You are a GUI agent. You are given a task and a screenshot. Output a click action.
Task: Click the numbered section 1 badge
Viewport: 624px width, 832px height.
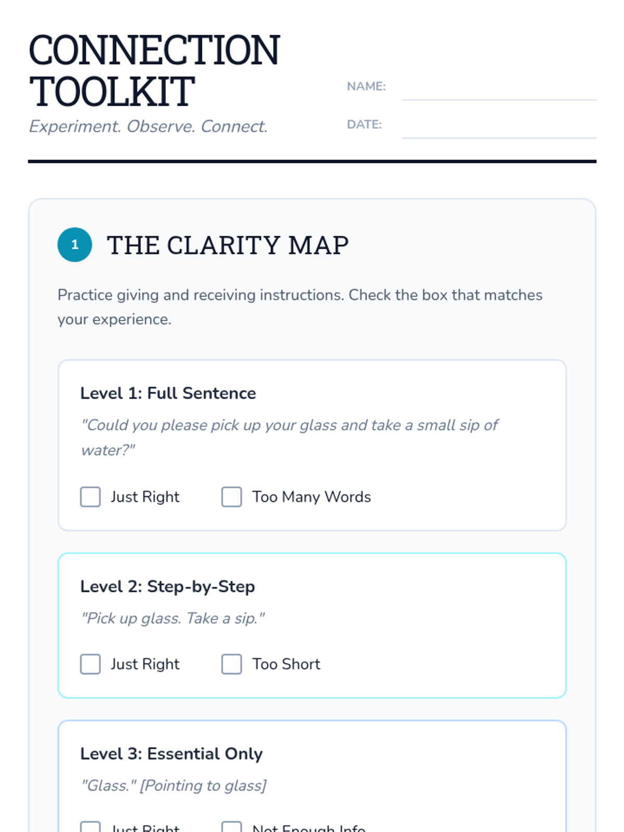point(75,244)
